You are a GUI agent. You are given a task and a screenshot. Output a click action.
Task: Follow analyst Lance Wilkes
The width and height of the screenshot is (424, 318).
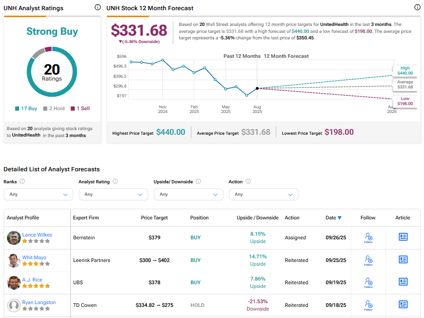pos(368,237)
